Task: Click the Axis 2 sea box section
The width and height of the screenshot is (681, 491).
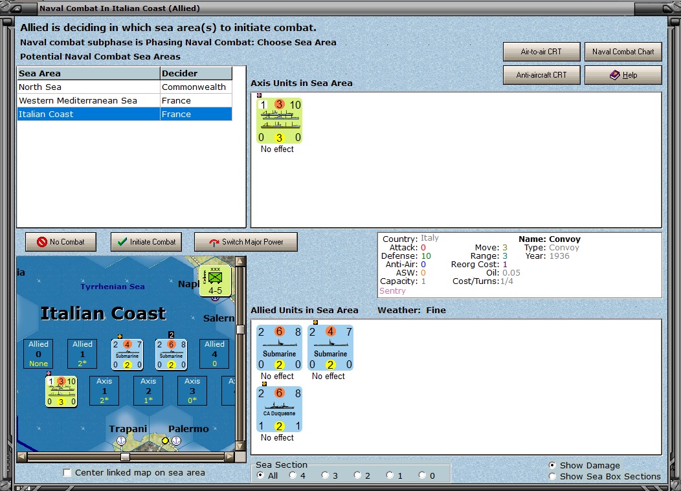Action: pyautogui.click(x=148, y=391)
